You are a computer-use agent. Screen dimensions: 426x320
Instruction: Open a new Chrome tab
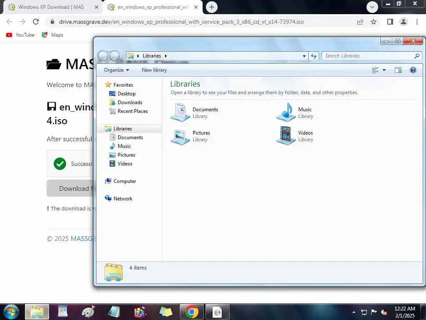[212, 7]
